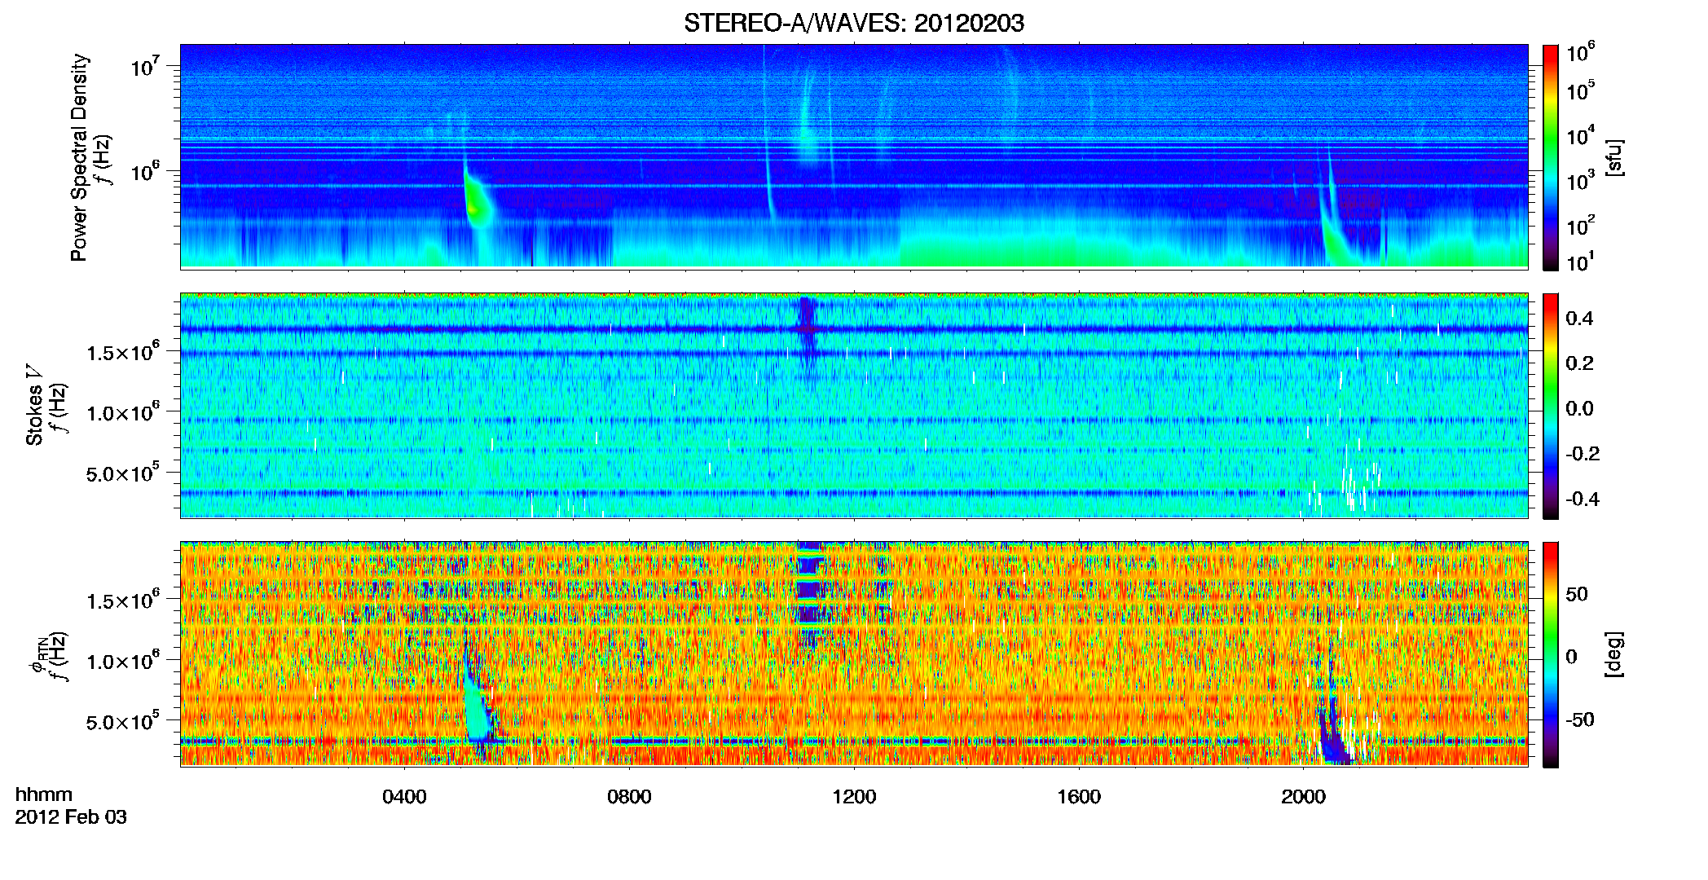This screenshot has width=1708, height=880.
Task: Click the 0400 time tick label
Action: click(x=404, y=797)
